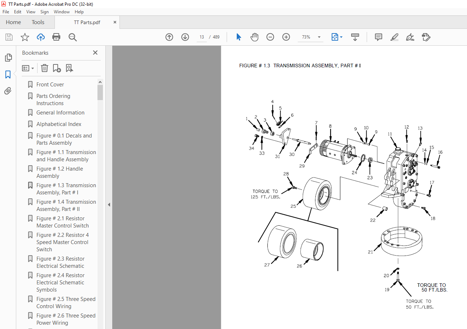Open the Alphabetical Index bookmark
The width and height of the screenshot is (467, 329).
[59, 124]
